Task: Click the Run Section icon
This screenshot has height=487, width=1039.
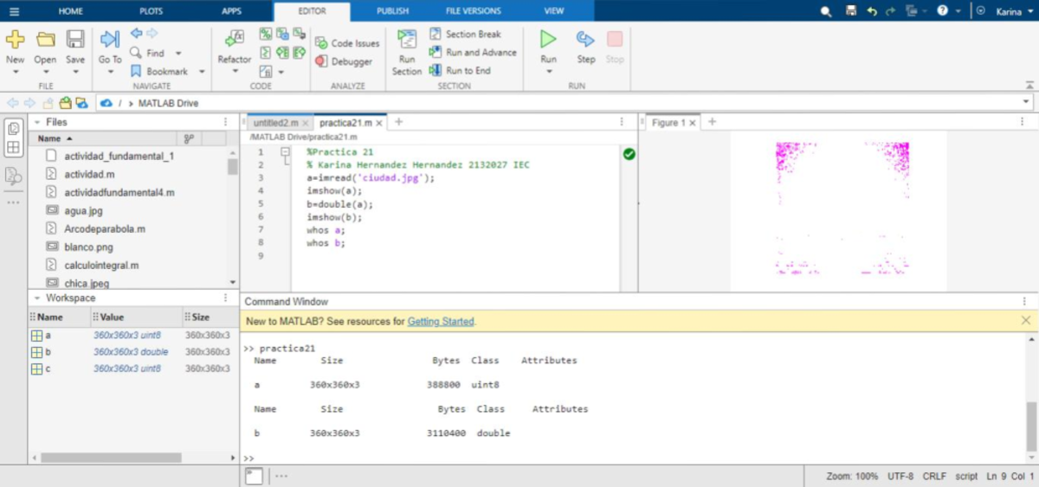Action: [407, 40]
